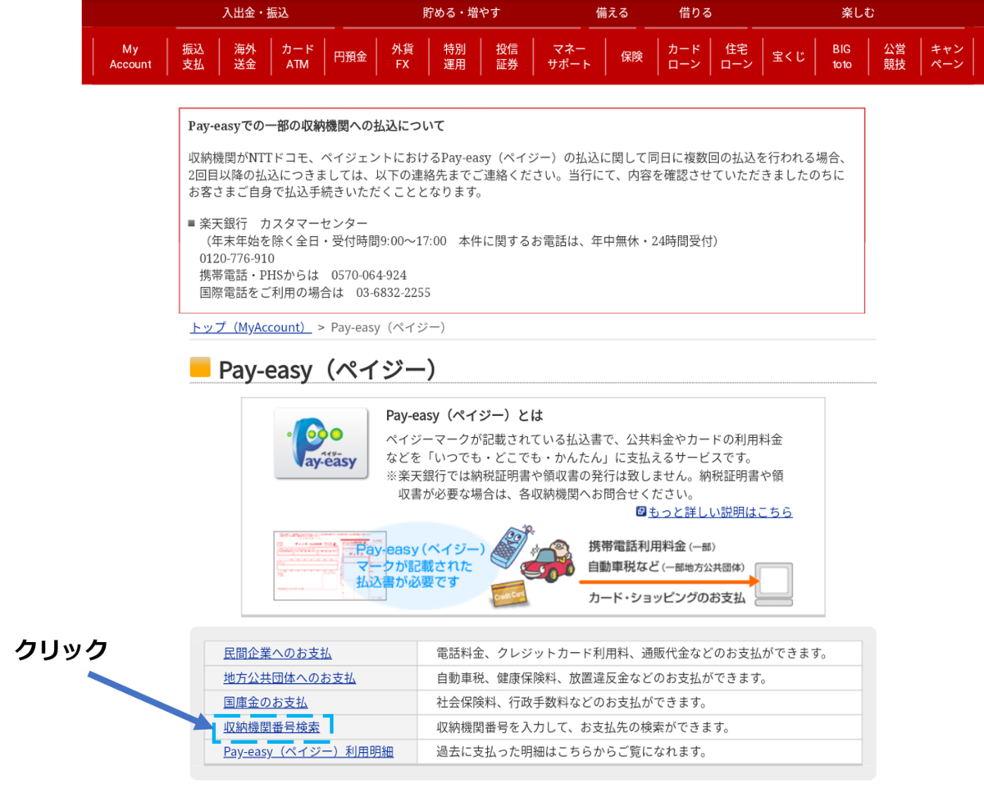This screenshot has height=793, width=984.
Task: Open My Account menu item
Action: pos(130,57)
